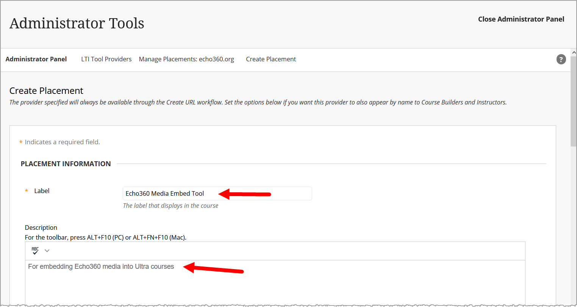The image size is (577, 307).
Task: Click 'The label that displays in the course' hint
Action: 170,206
